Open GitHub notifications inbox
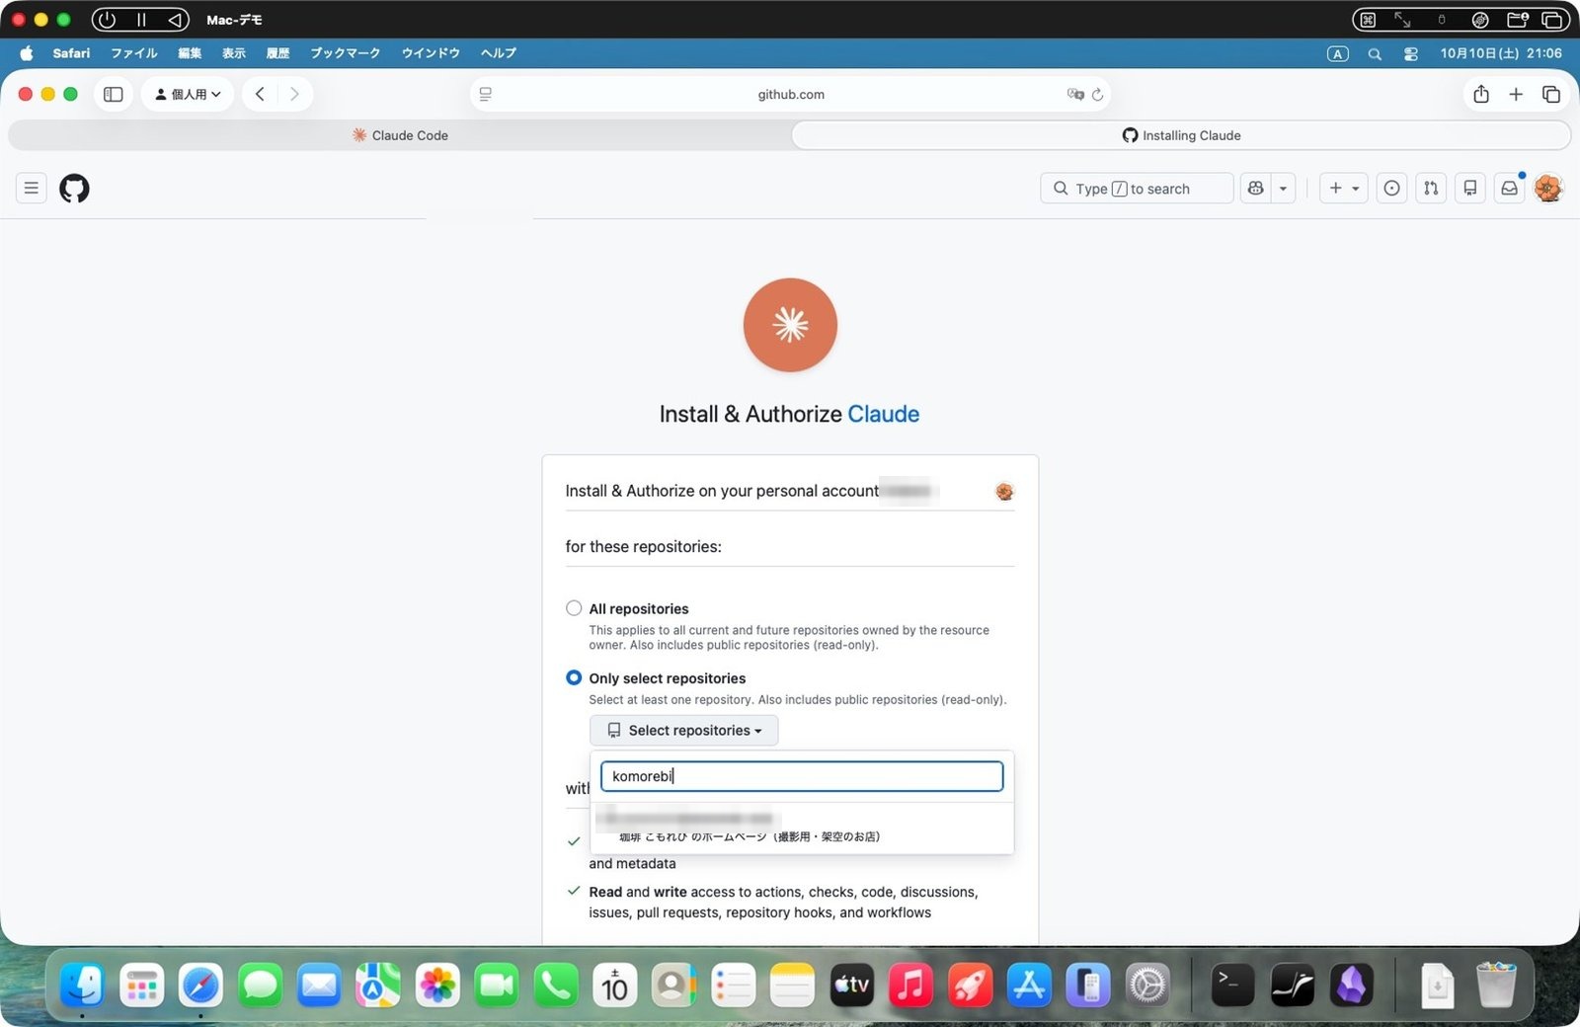1580x1027 pixels. pos(1510,188)
